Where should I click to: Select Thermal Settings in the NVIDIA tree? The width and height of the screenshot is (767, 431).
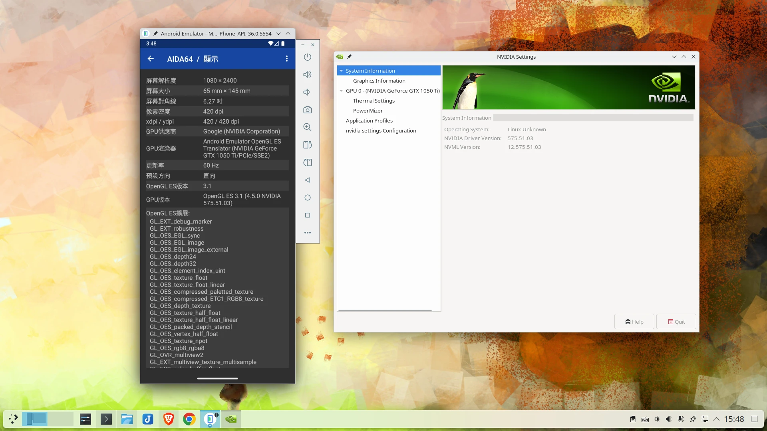pos(374,101)
